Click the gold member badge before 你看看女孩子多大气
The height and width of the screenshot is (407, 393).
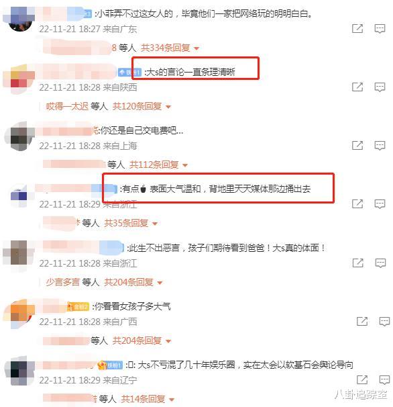point(78,307)
